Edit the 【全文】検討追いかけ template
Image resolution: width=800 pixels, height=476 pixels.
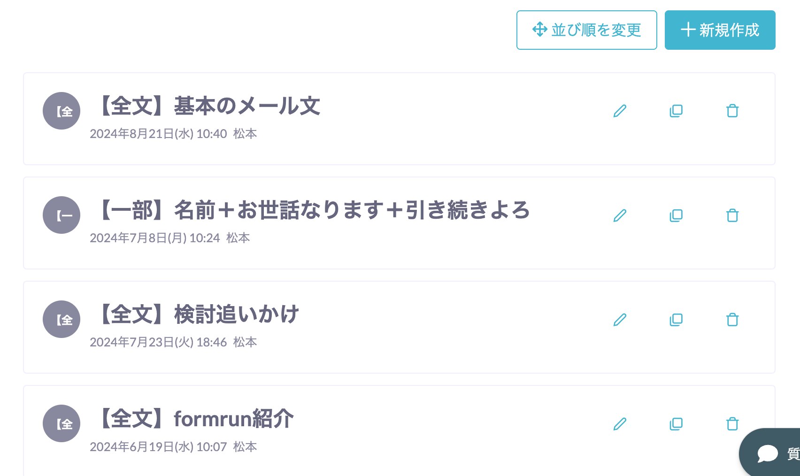pyautogui.click(x=620, y=320)
